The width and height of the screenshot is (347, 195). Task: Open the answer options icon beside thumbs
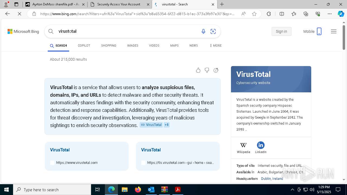(x=216, y=70)
